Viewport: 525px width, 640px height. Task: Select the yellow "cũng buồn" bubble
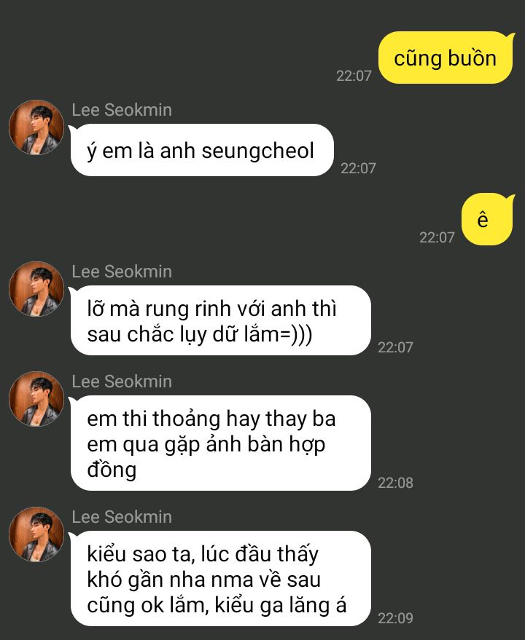click(x=446, y=58)
